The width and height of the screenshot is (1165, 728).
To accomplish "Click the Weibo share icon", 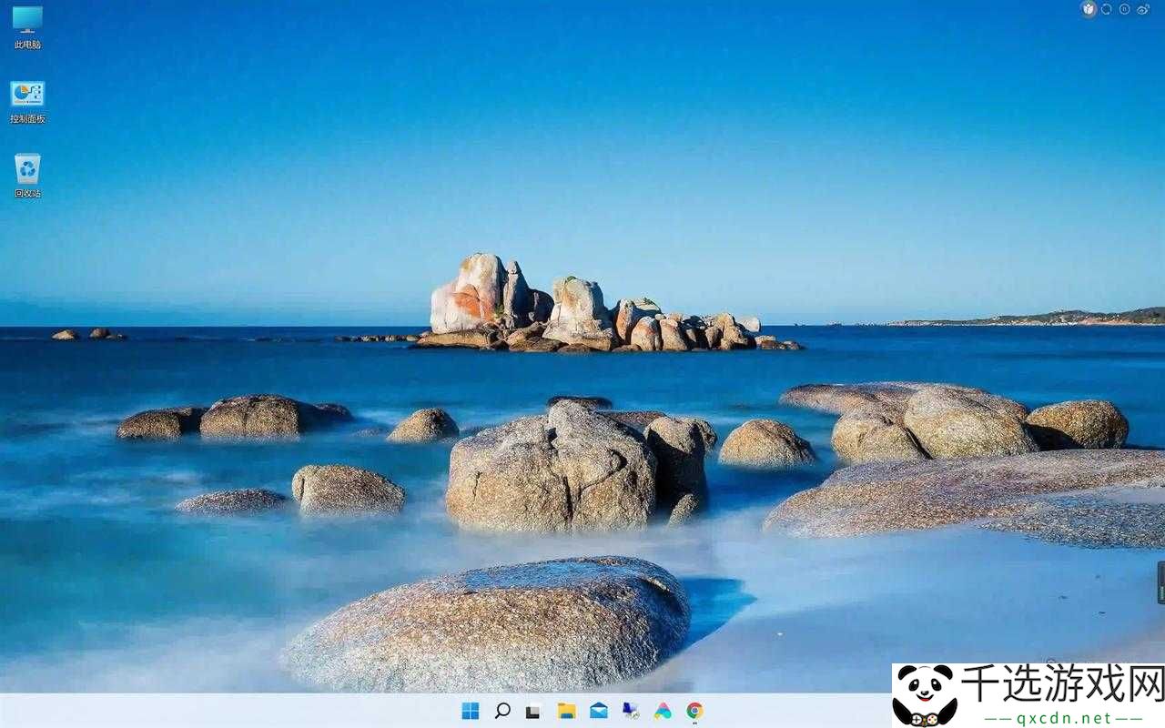I will pyautogui.click(x=1143, y=9).
